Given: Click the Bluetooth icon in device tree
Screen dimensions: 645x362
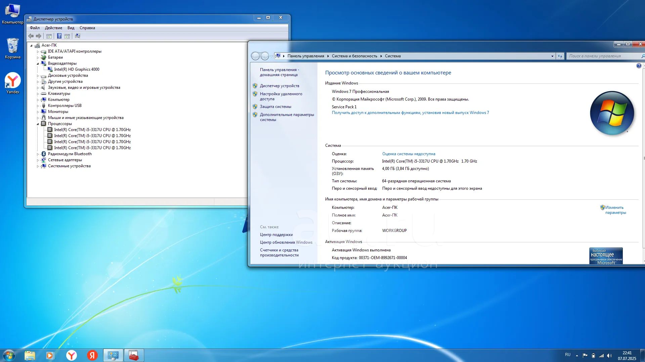Looking at the screenshot, I should [x=43, y=154].
